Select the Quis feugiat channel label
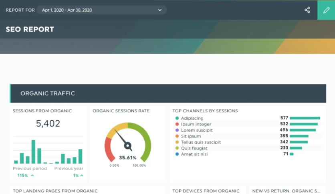This screenshot has height=194, width=335. [x=194, y=148]
